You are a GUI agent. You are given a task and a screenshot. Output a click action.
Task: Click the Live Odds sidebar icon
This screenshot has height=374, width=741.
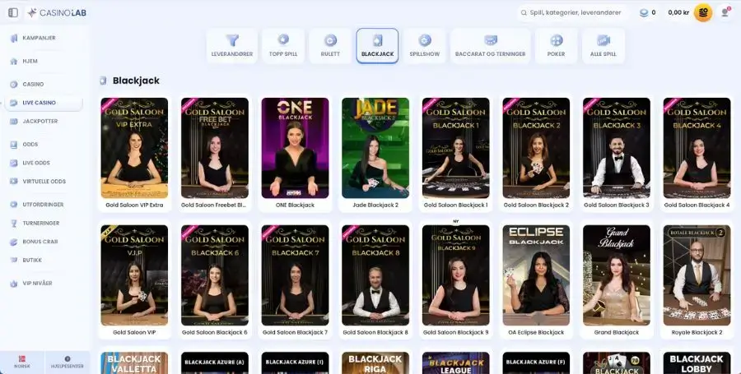[x=14, y=164]
